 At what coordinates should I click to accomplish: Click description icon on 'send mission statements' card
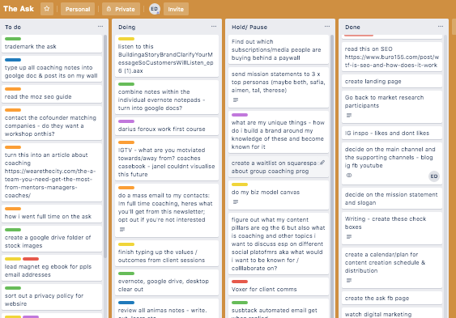236,100
